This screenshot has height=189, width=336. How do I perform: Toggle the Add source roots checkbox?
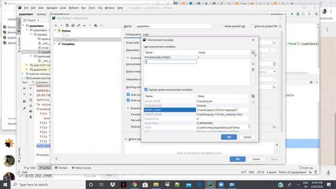point(128,100)
